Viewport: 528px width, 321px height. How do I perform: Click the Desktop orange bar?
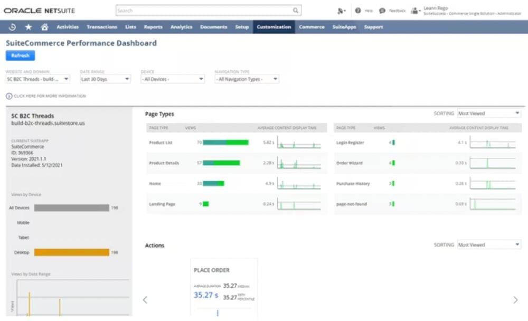tap(71, 252)
